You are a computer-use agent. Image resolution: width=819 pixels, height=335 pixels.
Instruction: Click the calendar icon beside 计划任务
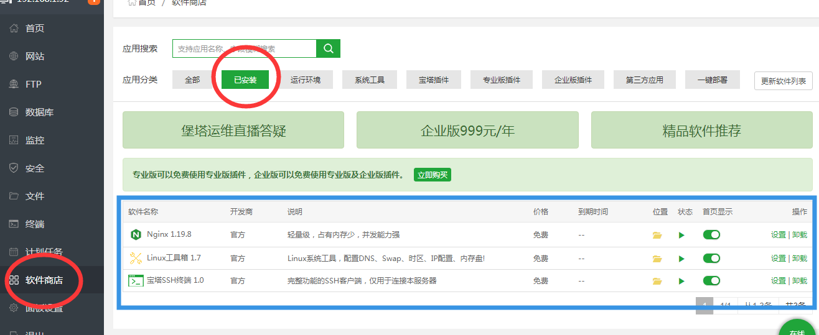tap(14, 252)
